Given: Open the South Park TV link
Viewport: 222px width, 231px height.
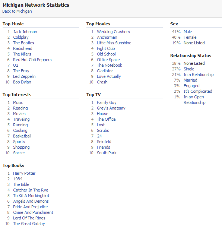Looking at the screenshot, I should coord(107,153).
